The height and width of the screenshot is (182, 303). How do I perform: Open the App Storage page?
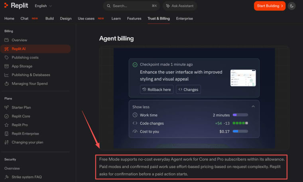22,66
